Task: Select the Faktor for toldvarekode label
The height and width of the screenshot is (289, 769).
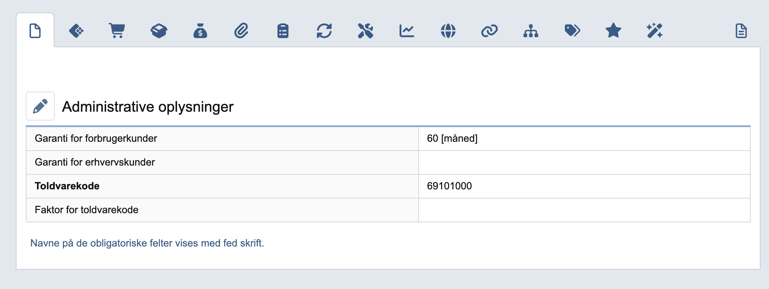Action: 87,210
